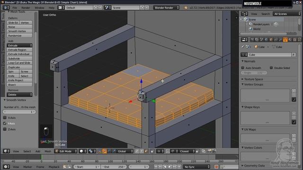This screenshot has width=303, height=170.
Task: Jump to the timeline end frame
Action: [x=179, y=167]
